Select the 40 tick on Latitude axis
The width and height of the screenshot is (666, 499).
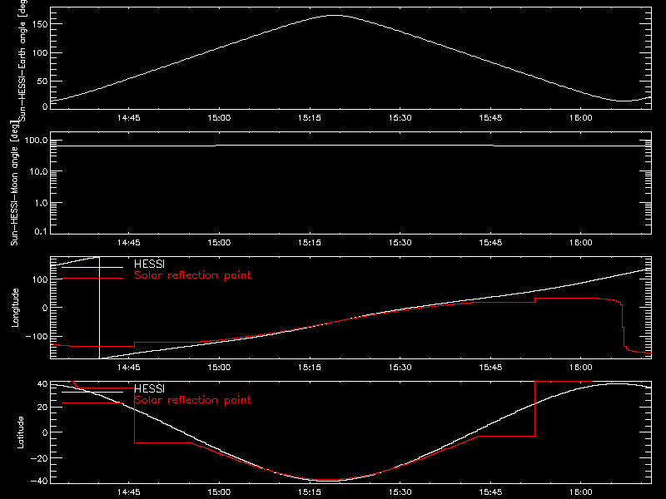coord(42,384)
